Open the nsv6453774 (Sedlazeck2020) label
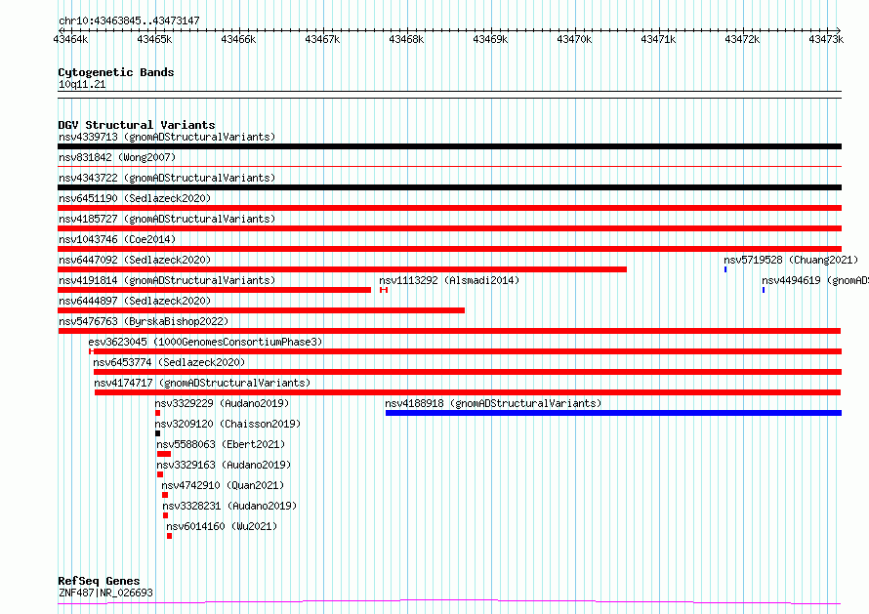869x614 pixels. 169,362
